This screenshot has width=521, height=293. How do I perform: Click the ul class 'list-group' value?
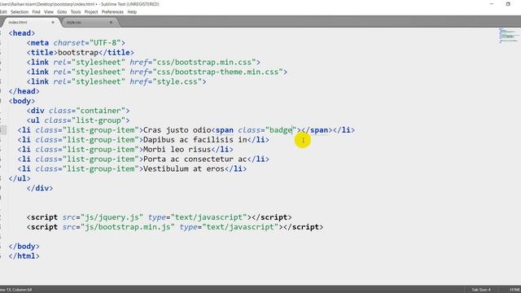tap(99, 120)
